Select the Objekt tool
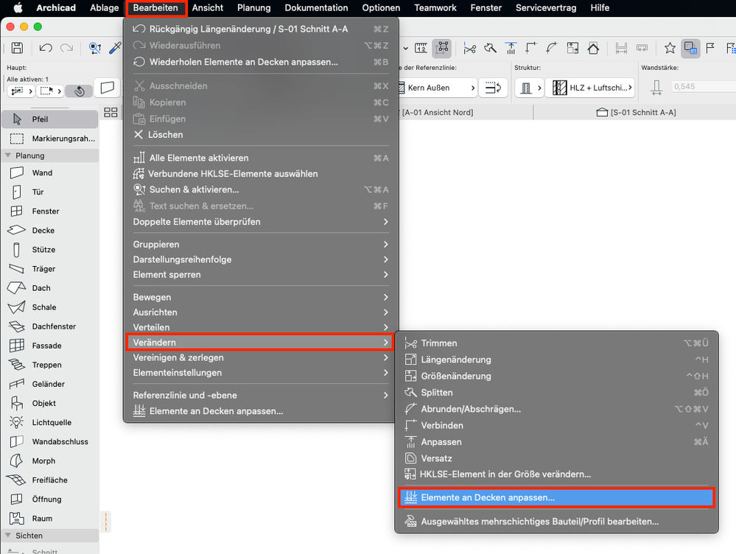Image resolution: width=736 pixels, height=554 pixels. [50, 403]
